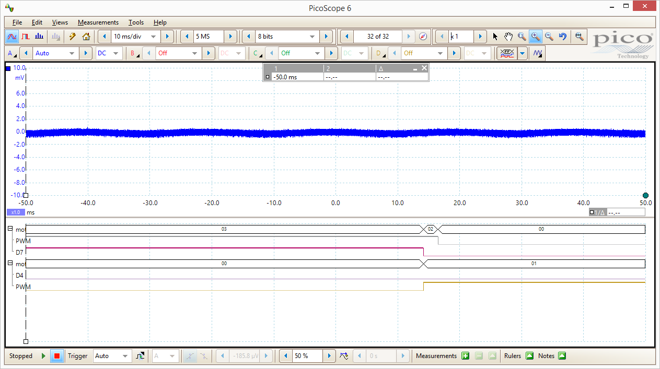Click the Undo zoom icon
Screen dimensions: 660x369
point(563,37)
